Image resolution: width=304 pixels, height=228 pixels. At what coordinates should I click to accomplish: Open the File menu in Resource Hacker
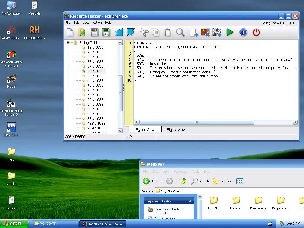point(68,23)
